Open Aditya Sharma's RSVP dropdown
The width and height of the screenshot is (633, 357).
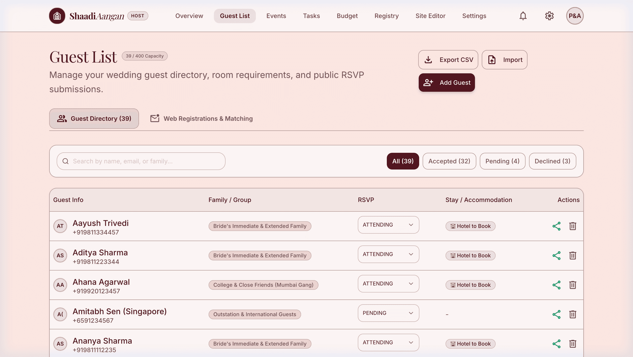tap(388, 254)
